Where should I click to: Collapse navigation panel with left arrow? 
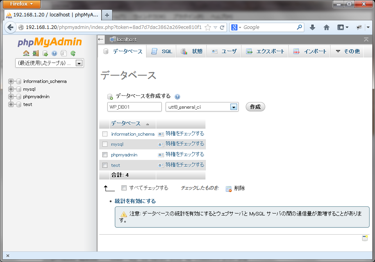(x=101, y=39)
